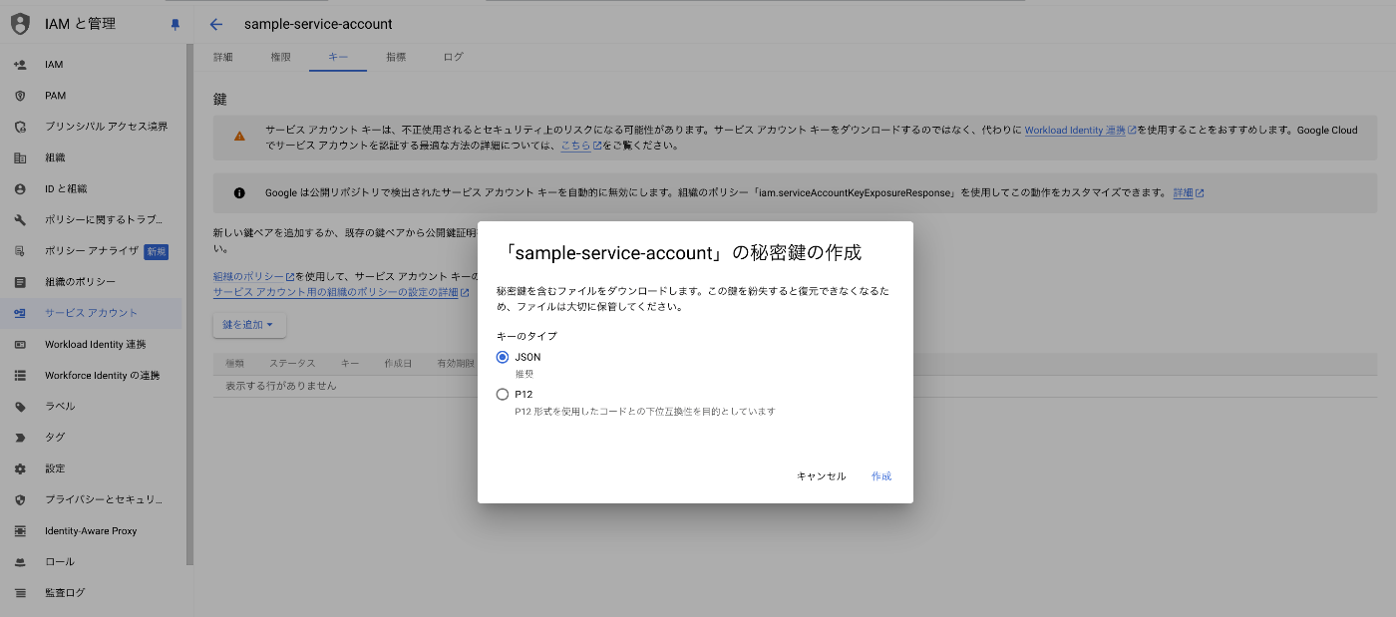
Task: Click the キー column header in table
Action: point(350,364)
